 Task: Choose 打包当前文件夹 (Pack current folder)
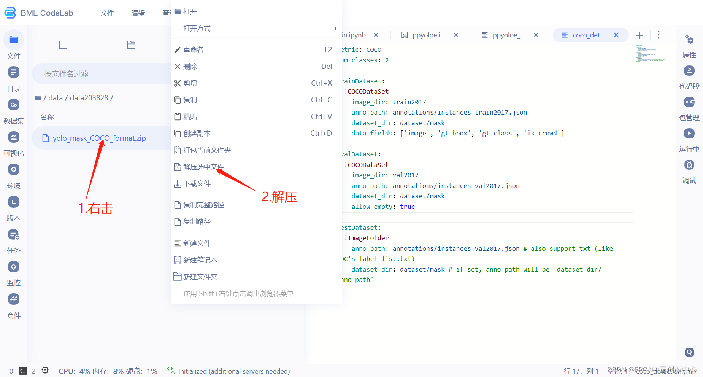[x=256, y=150]
